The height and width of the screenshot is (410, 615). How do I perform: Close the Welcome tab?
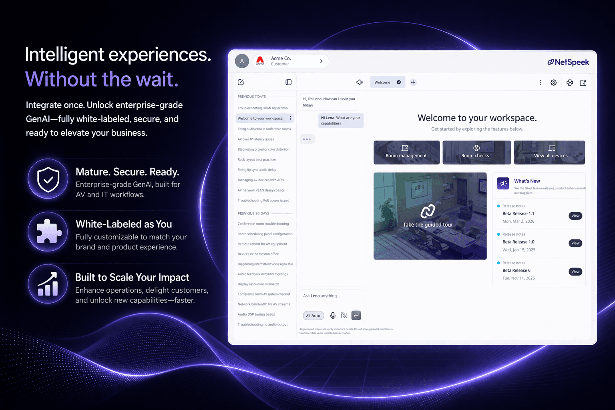[x=399, y=82]
